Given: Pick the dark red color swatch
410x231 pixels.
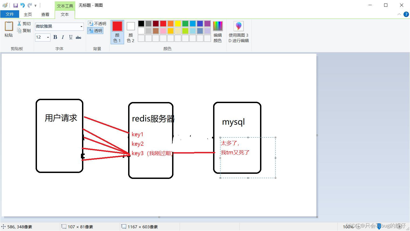Looking at the screenshot, I should pyautogui.click(x=156, y=24).
